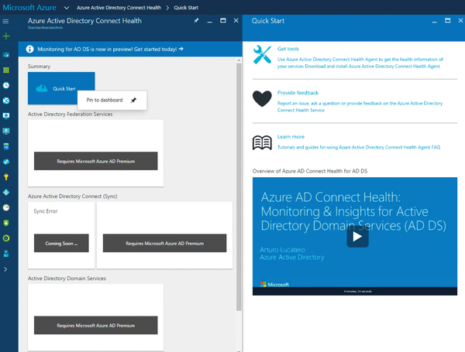Open the AD DS preview Get started banner
465x352 pixels.
(130, 50)
